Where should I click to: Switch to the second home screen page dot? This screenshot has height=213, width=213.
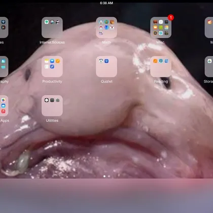109,176
